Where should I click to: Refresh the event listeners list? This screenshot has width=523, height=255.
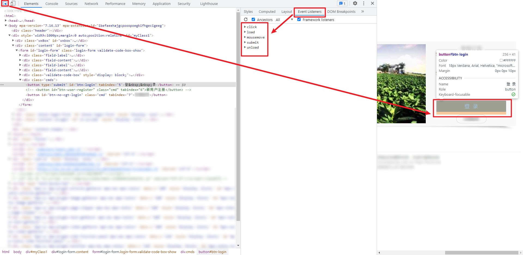[x=246, y=20]
